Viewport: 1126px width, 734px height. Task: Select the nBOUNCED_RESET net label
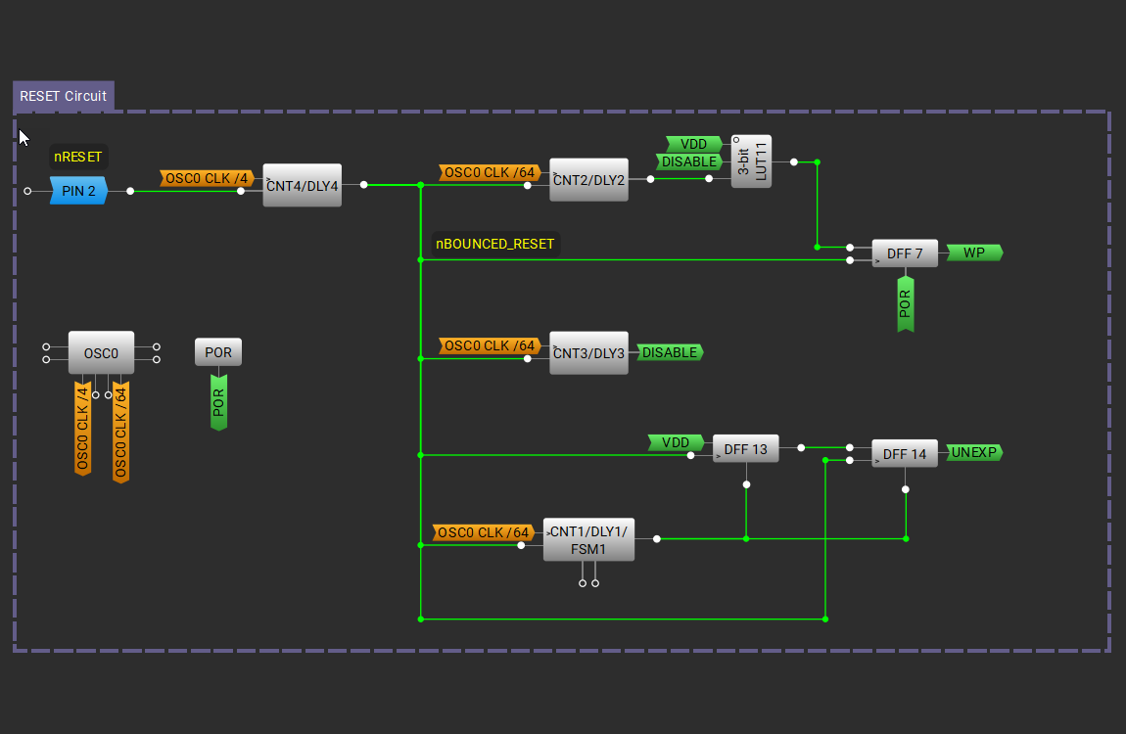point(495,244)
